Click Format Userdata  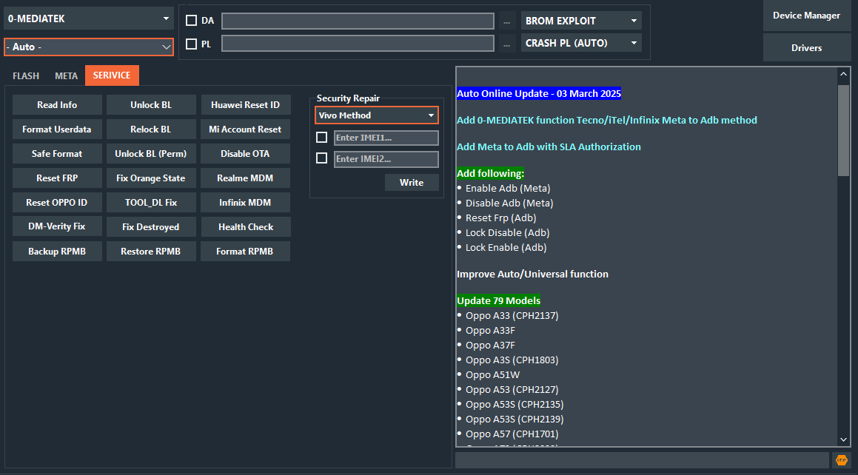tap(57, 129)
